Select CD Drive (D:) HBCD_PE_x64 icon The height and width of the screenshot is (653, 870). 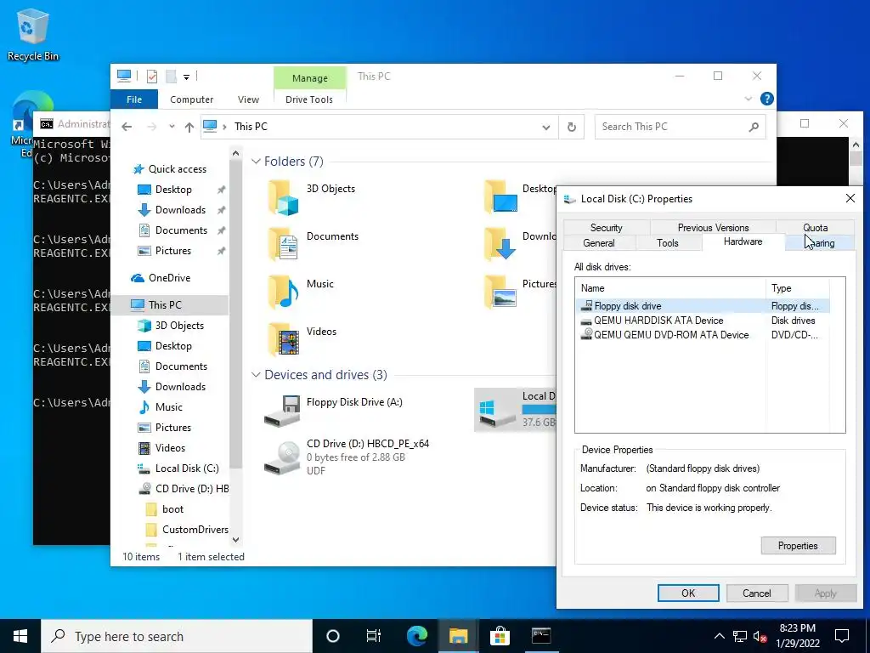click(x=282, y=457)
